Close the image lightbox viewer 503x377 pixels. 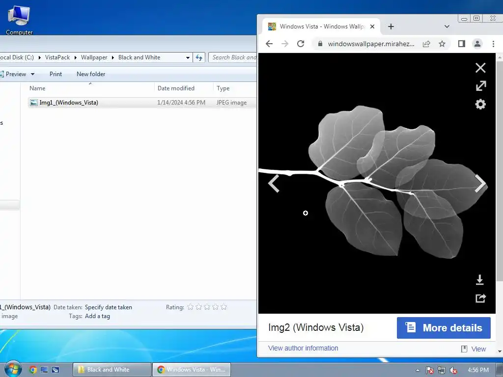click(x=480, y=68)
